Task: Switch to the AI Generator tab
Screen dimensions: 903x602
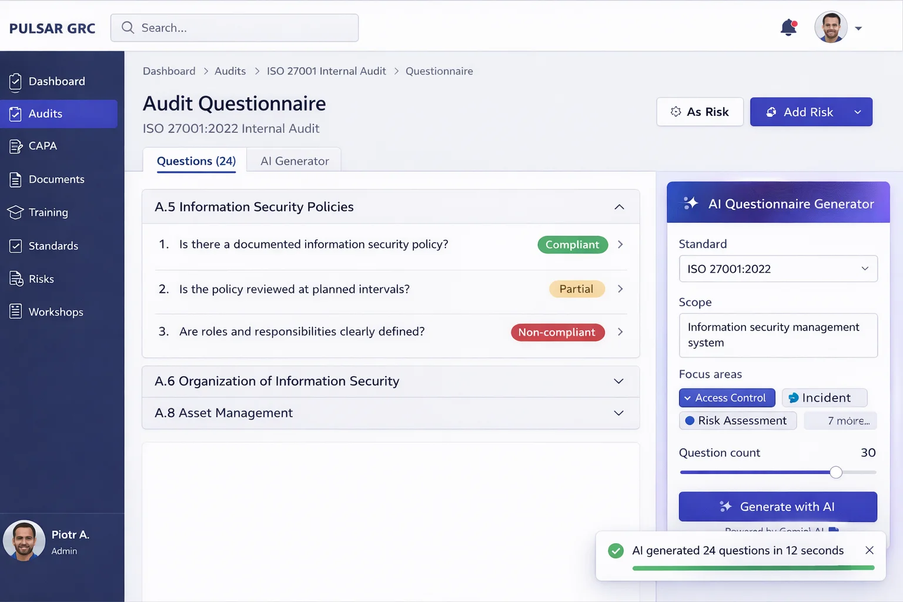Action: point(295,160)
